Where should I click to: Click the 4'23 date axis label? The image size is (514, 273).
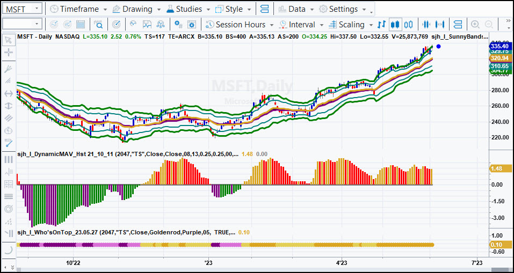pyautogui.click(x=342, y=262)
